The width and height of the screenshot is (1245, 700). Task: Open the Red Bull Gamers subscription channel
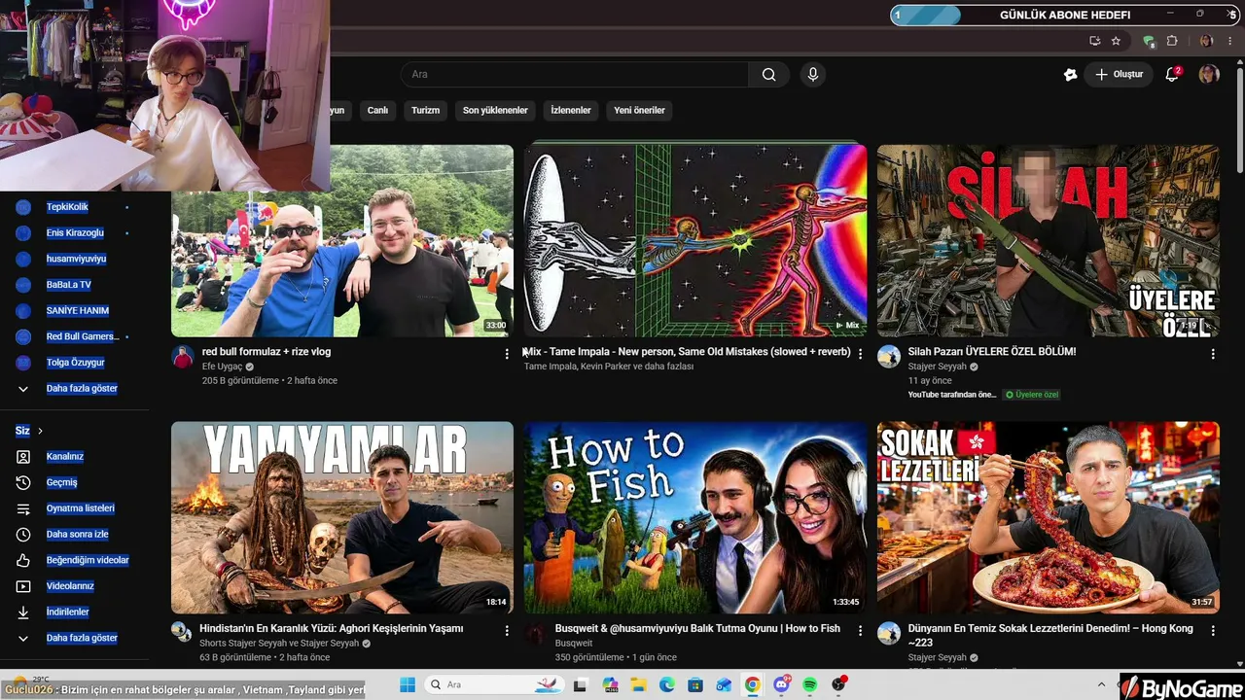82,336
